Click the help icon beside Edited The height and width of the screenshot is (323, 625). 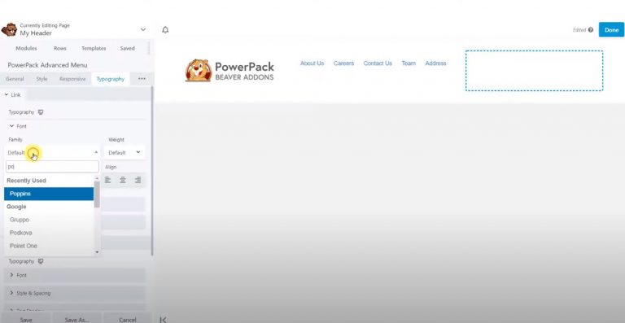[x=591, y=30]
